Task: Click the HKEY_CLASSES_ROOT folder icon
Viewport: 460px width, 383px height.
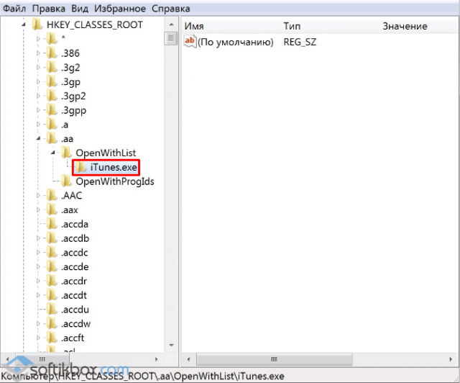Action: 37,24
